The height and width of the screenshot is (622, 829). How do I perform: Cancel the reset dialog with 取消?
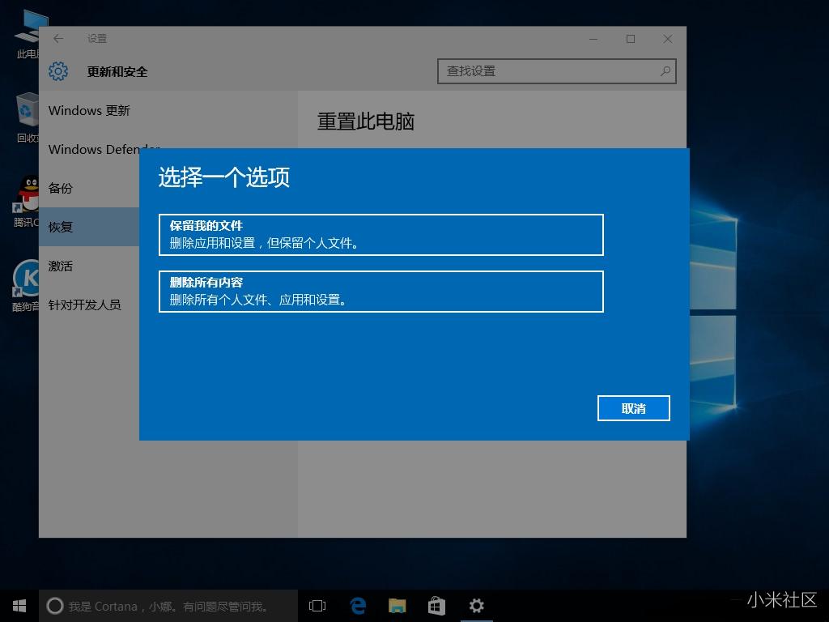633,407
